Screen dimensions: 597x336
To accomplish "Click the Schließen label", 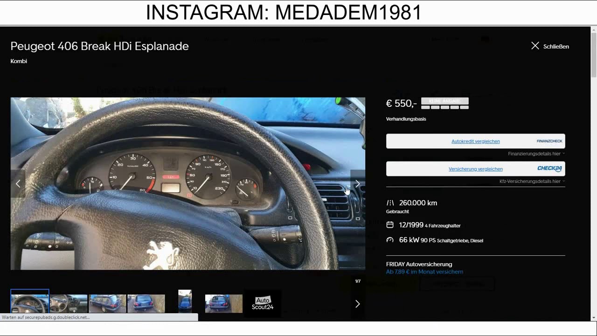I will point(556,47).
